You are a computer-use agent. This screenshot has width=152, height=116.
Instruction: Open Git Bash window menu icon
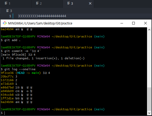click(x=4, y=23)
